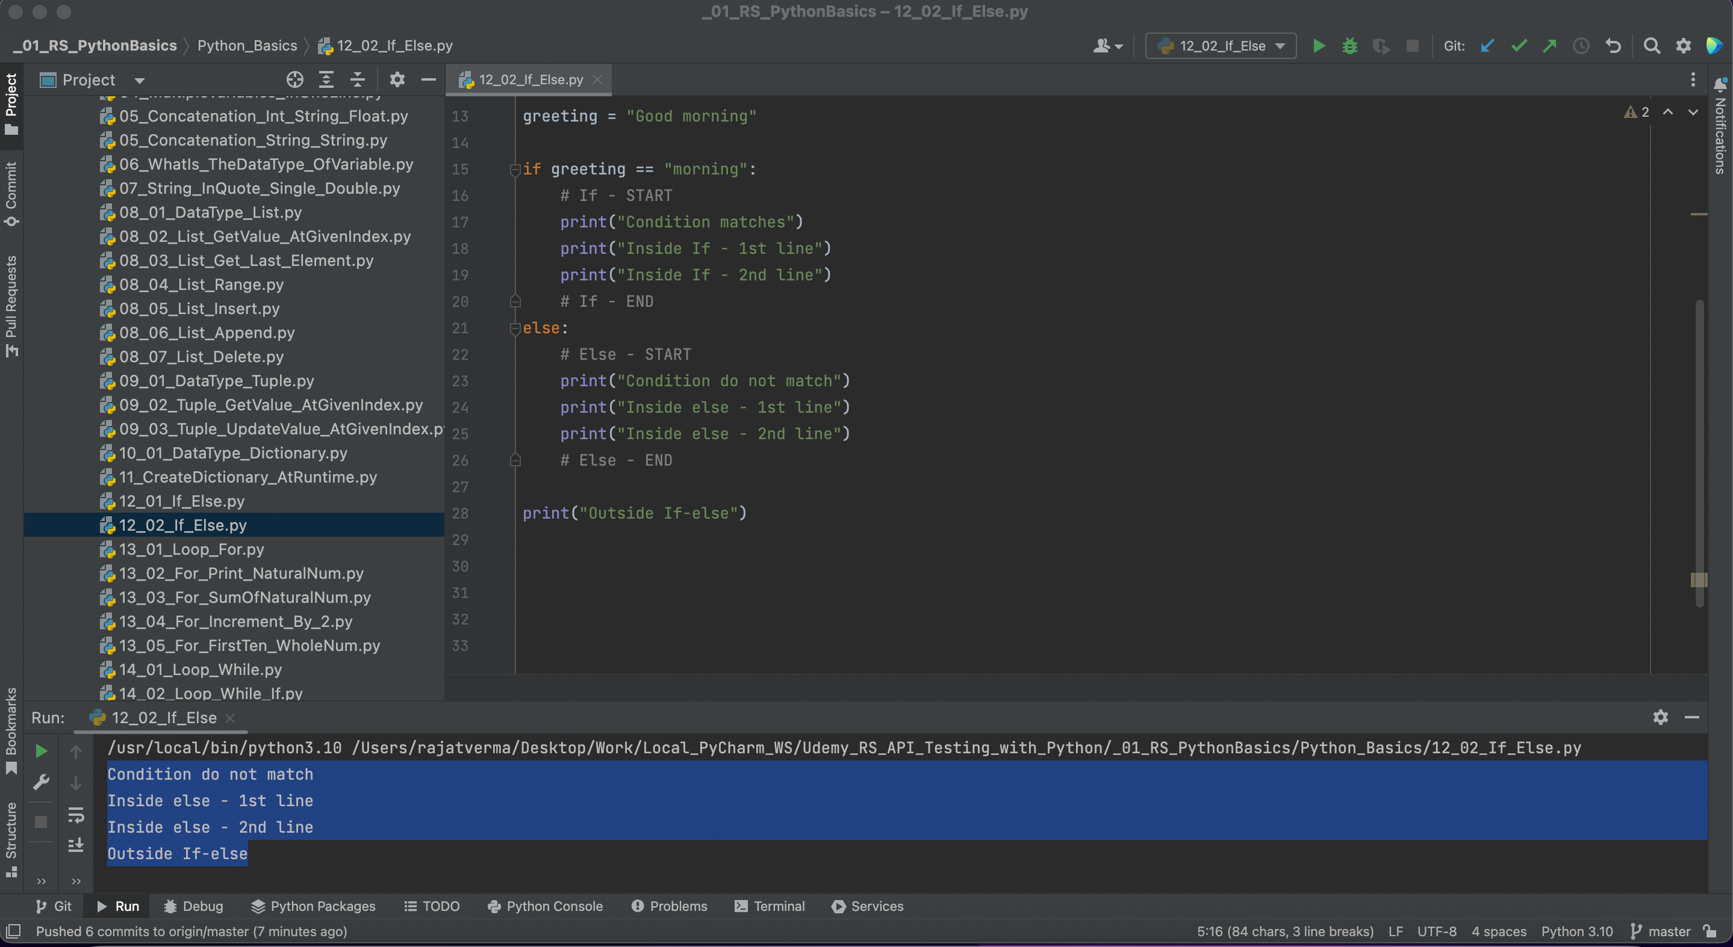
Task: Open the Project view dropdown arrow
Action: [139, 81]
